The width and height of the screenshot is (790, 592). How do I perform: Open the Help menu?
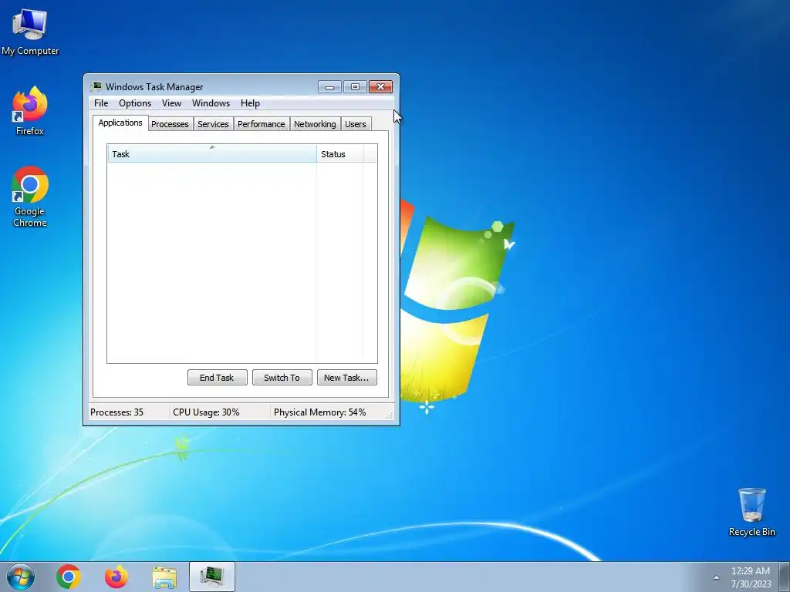pyautogui.click(x=250, y=103)
